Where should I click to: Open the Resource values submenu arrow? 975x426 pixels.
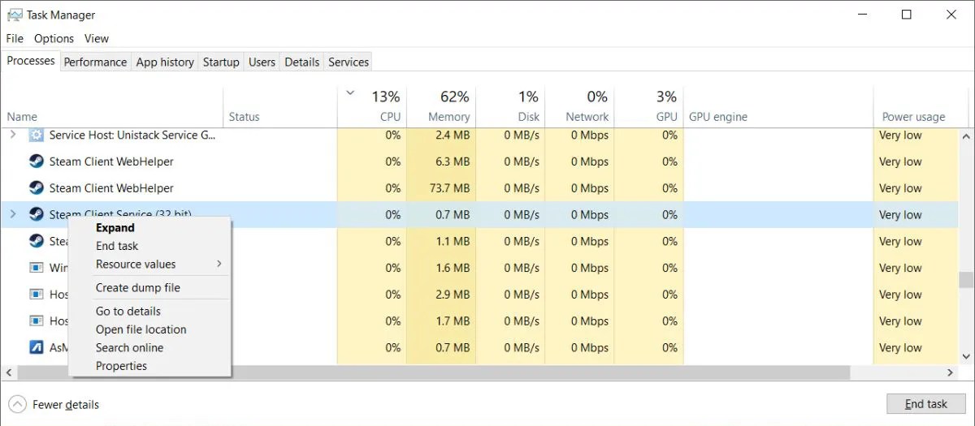[x=219, y=264]
